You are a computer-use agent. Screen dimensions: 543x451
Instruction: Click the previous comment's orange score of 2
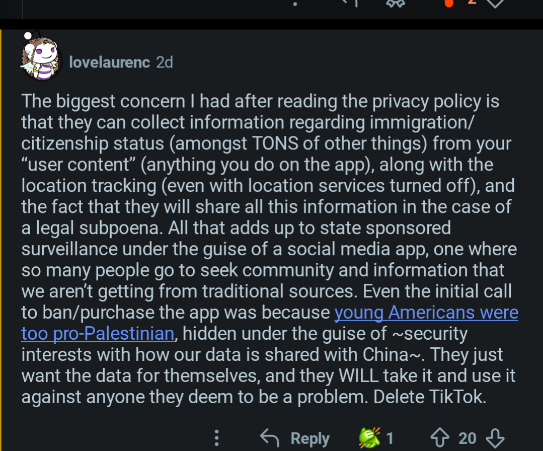point(472,3)
